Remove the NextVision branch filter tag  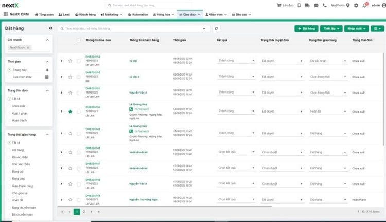click(28, 47)
